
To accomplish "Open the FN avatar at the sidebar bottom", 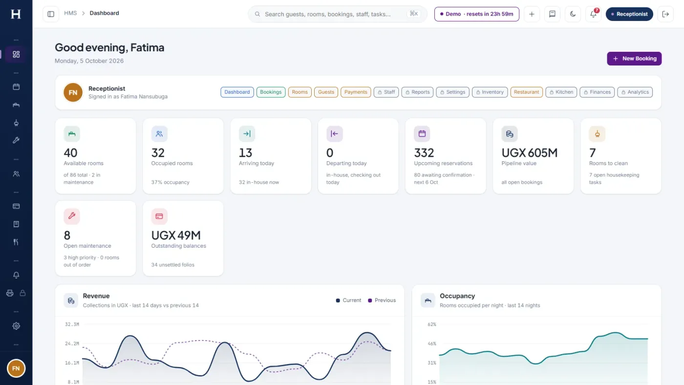I will (16, 368).
